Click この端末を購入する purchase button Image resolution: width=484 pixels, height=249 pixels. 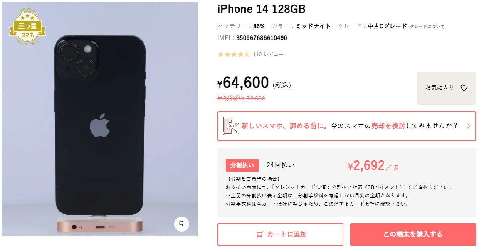pyautogui.click(x=413, y=234)
